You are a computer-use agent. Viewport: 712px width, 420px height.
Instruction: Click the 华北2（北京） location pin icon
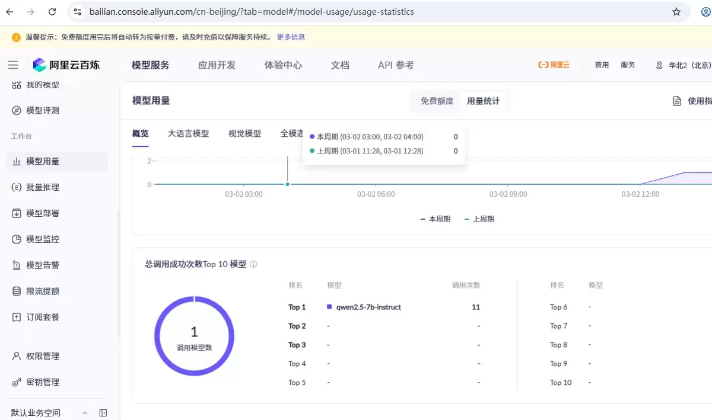pyautogui.click(x=659, y=65)
